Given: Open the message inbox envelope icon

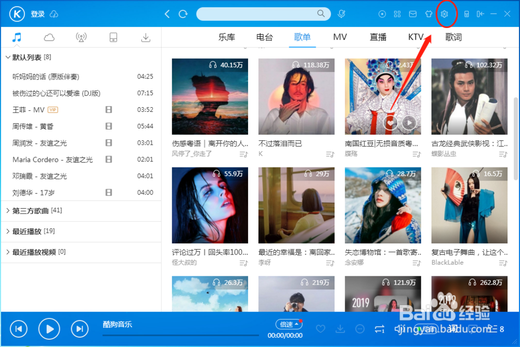Looking at the screenshot, I should tap(413, 14).
